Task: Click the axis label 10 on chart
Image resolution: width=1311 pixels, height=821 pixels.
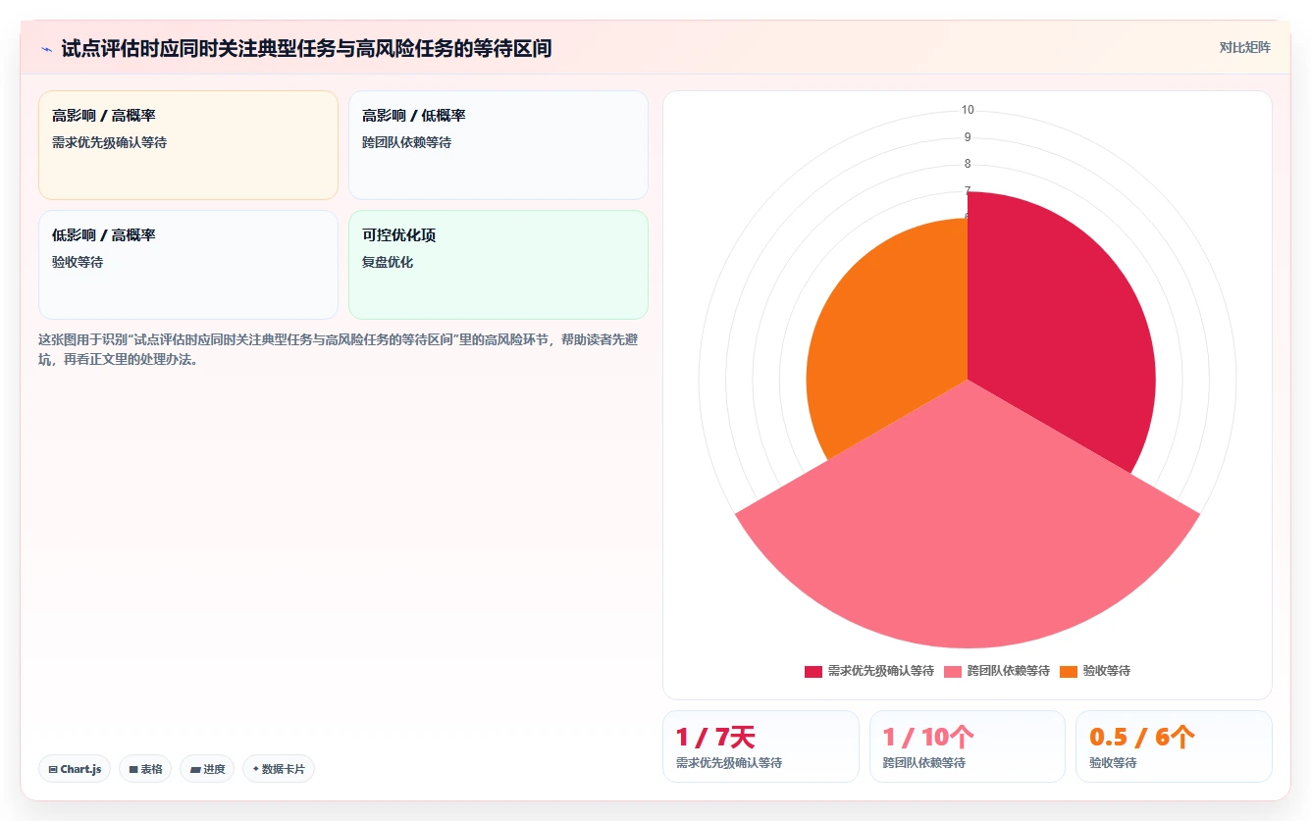Action: [x=968, y=110]
